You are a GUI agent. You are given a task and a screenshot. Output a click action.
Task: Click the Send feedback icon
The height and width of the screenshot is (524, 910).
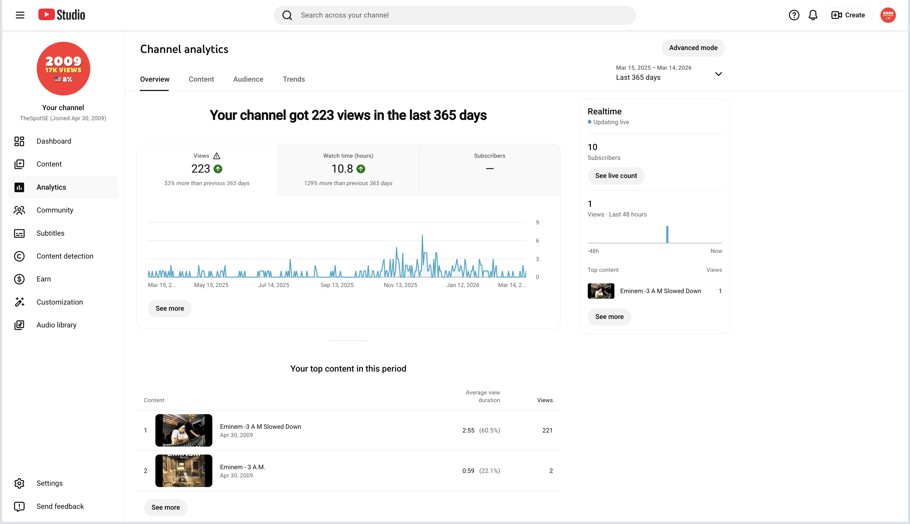(19, 506)
